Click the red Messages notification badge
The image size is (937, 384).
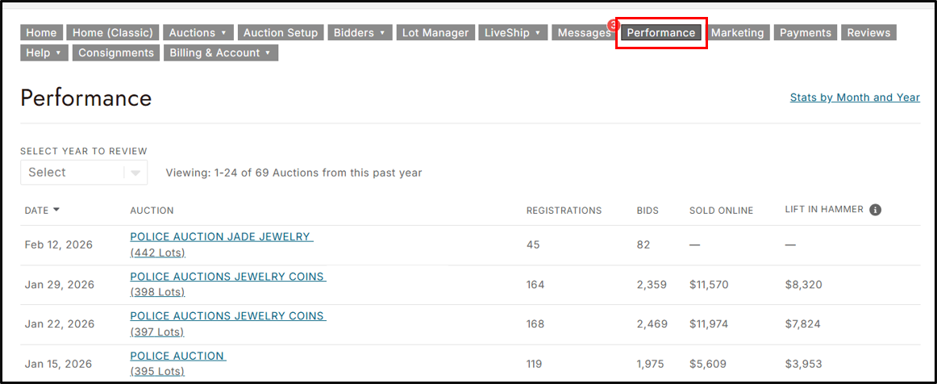pos(613,24)
